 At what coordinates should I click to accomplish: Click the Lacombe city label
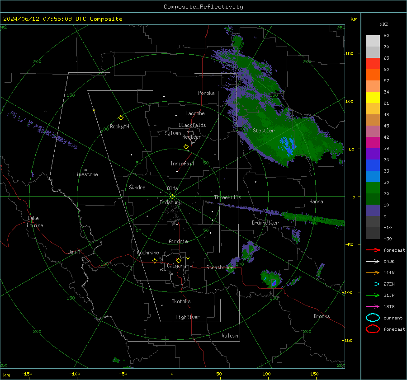coord(195,113)
